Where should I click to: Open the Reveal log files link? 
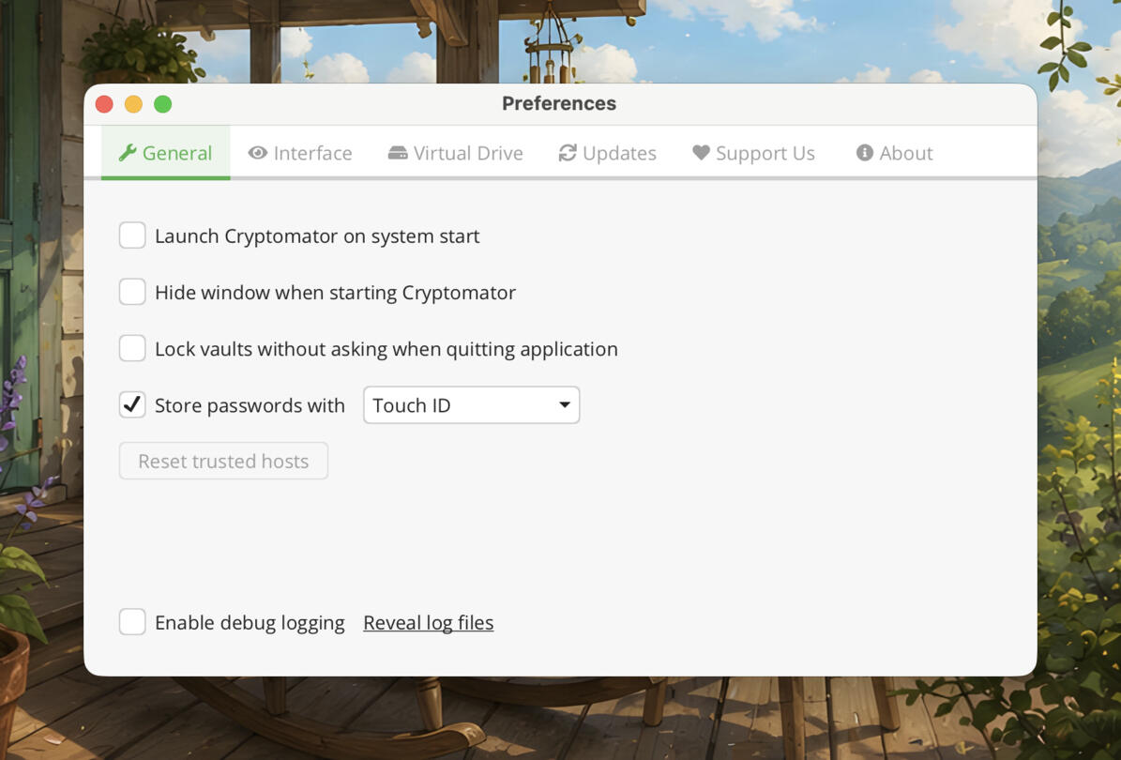coord(429,623)
